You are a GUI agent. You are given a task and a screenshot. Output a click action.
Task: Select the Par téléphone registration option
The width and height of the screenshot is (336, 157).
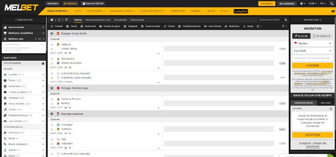322,36
